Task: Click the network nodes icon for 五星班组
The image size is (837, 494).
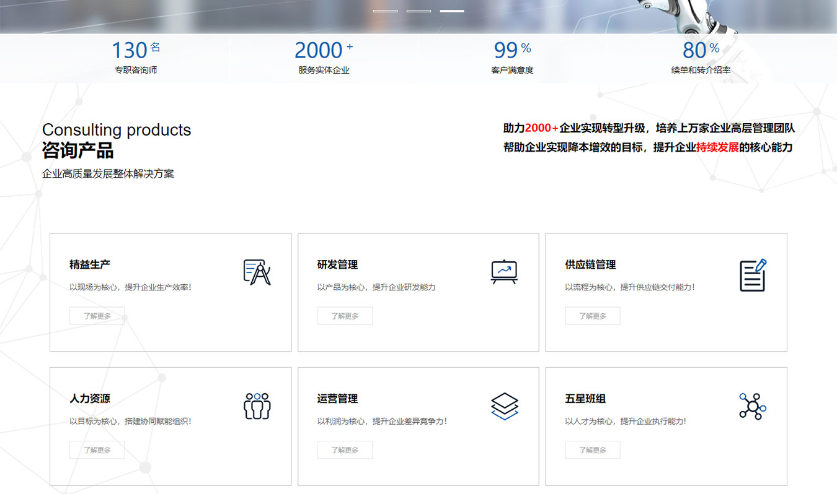Action: tap(753, 406)
